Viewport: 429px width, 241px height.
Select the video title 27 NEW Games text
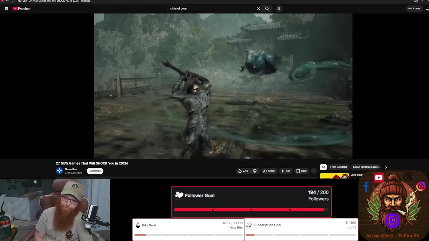click(91, 163)
